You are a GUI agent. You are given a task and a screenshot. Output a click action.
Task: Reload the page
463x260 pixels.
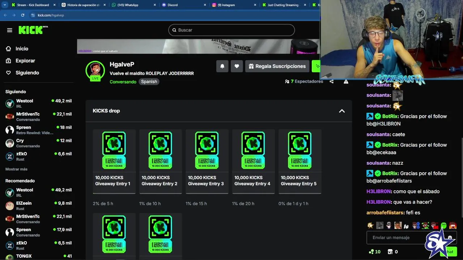[22, 15]
